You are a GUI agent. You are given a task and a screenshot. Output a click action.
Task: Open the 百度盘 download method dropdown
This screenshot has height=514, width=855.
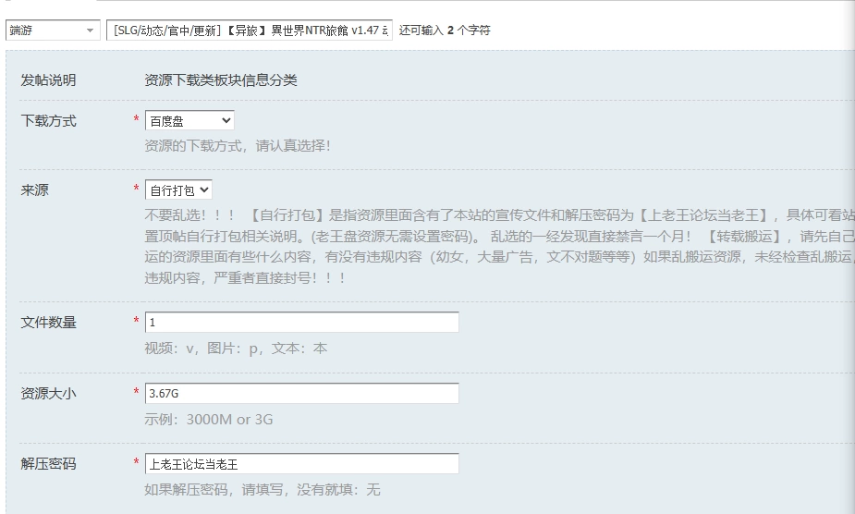(189, 120)
